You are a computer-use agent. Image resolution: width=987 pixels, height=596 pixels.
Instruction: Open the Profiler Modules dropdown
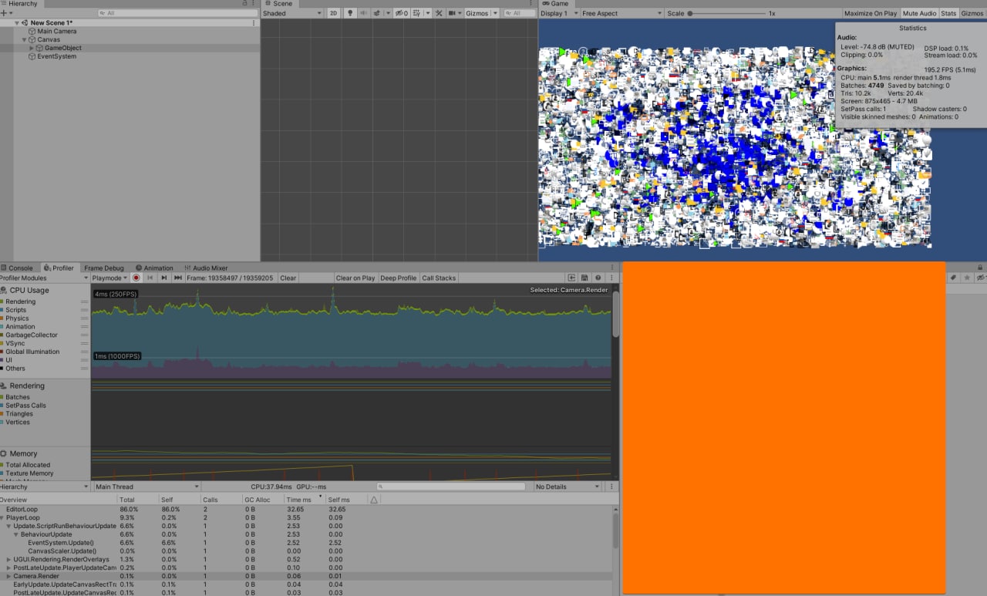coord(45,278)
